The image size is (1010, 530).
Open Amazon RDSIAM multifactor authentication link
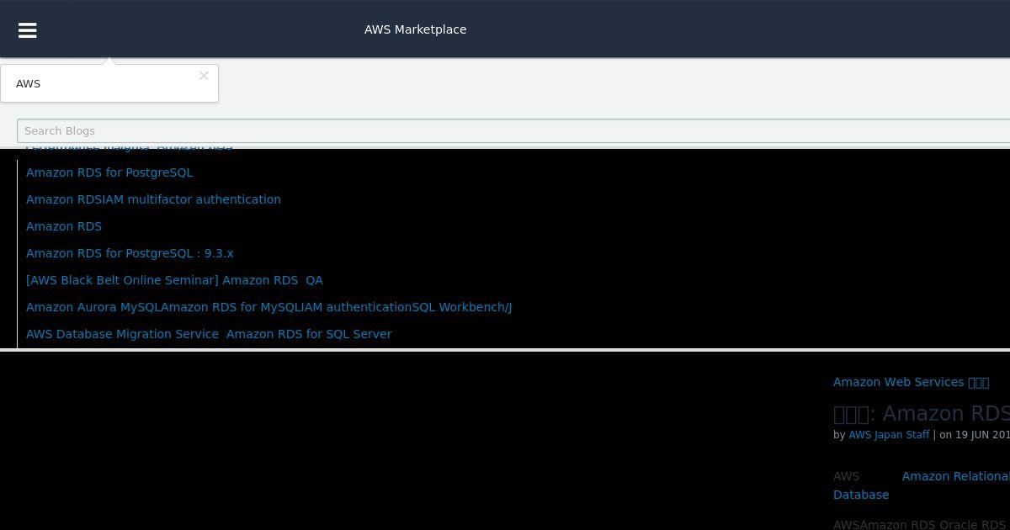pyautogui.click(x=153, y=199)
